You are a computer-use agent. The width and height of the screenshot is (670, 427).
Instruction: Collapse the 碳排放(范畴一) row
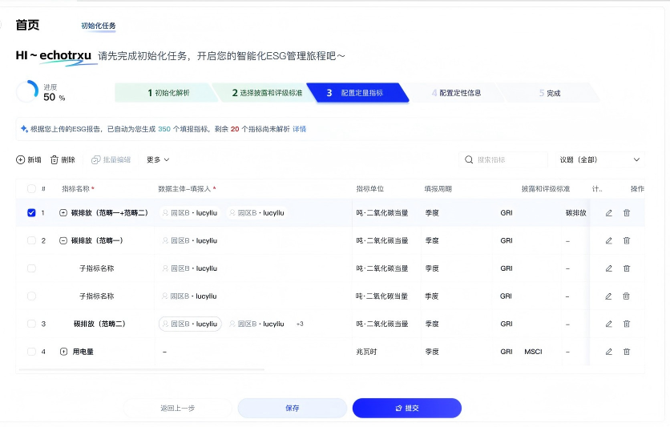coord(63,240)
